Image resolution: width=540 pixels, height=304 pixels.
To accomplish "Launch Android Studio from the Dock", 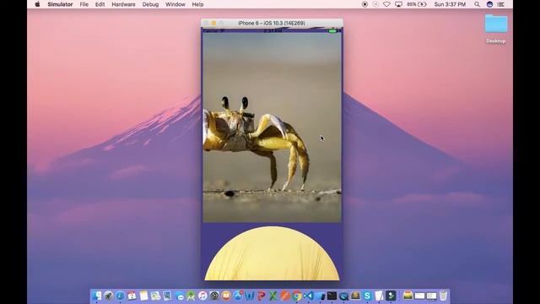I will click(x=192, y=296).
